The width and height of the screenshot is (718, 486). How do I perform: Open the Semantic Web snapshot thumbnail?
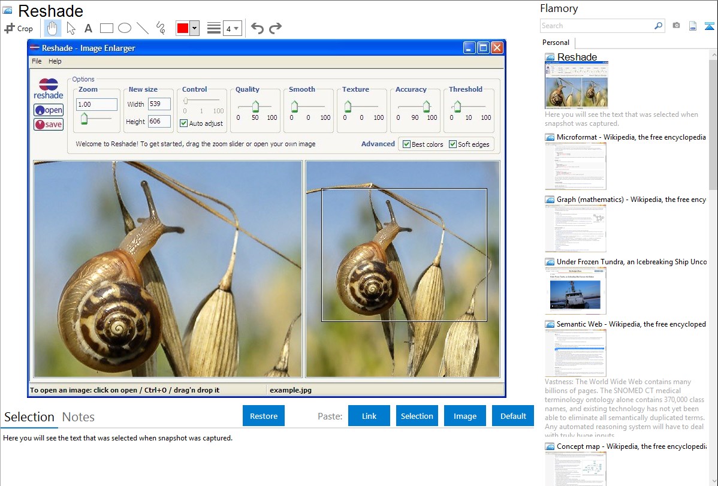(575, 353)
